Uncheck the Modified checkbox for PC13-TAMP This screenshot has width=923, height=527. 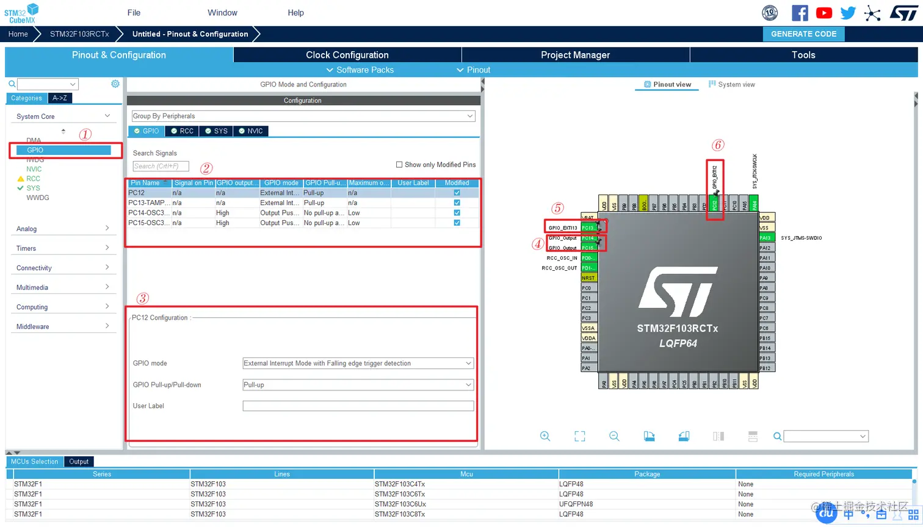457,203
